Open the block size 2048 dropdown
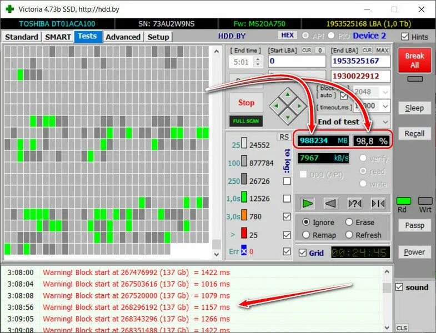 pyautogui.click(x=385, y=92)
